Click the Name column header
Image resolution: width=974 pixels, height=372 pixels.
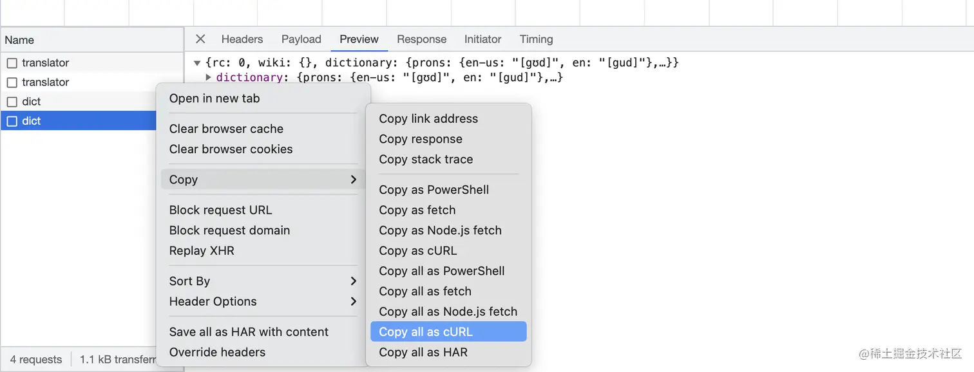(x=19, y=40)
